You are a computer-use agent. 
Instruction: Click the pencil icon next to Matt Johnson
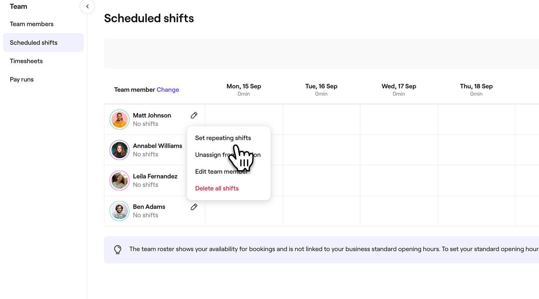194,115
